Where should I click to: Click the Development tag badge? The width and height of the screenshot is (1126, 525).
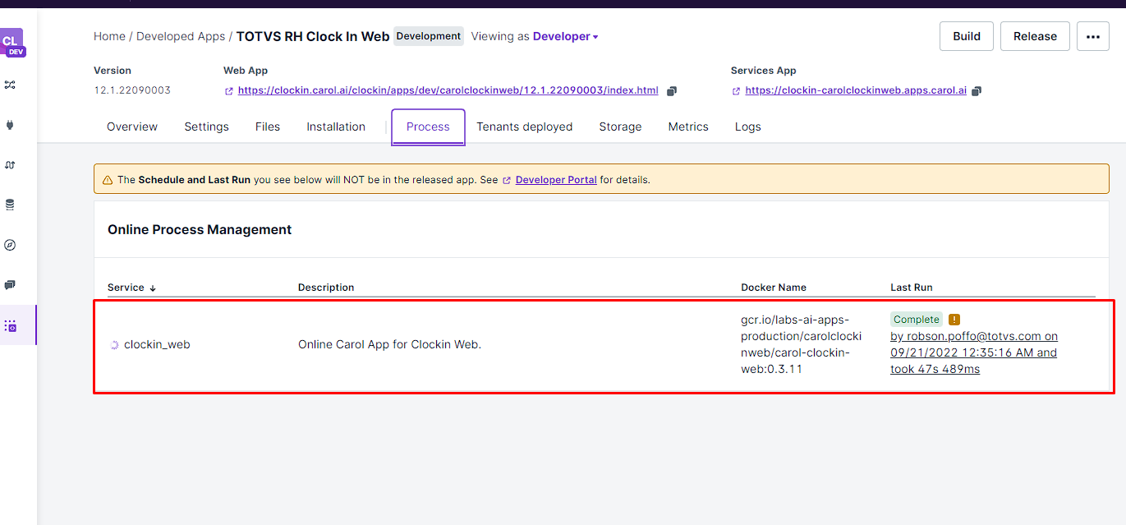(429, 36)
